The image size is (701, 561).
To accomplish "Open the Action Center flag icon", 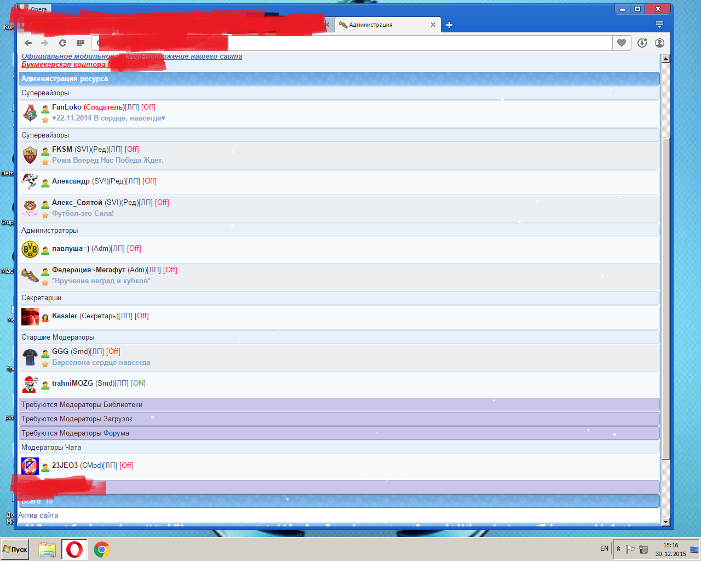I will click(x=630, y=549).
